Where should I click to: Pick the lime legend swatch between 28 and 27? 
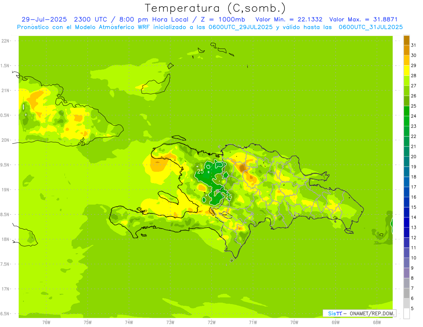[406, 81]
